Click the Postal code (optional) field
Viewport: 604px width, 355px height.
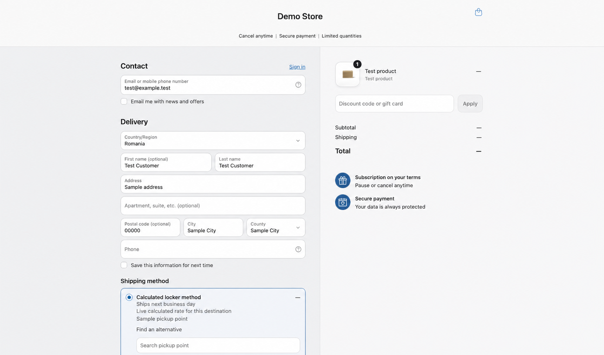click(150, 227)
